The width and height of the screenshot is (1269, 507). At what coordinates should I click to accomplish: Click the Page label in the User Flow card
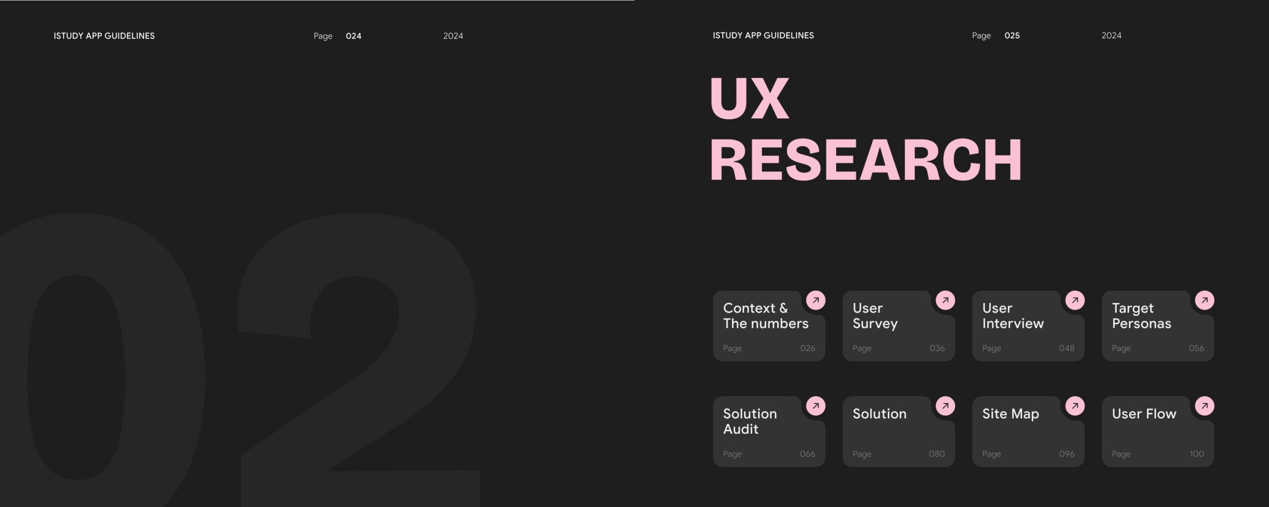[x=1121, y=454]
